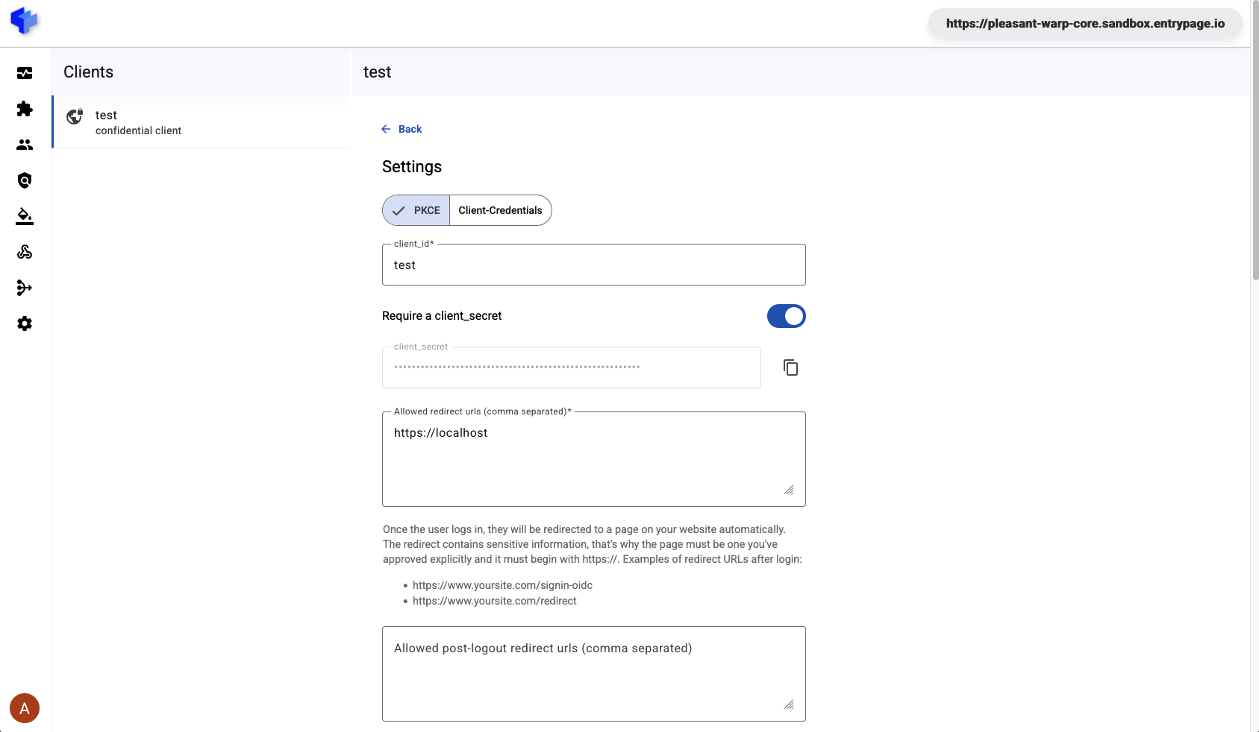The height and width of the screenshot is (732, 1259).
Task: Click the Back link
Action: pyautogui.click(x=402, y=129)
